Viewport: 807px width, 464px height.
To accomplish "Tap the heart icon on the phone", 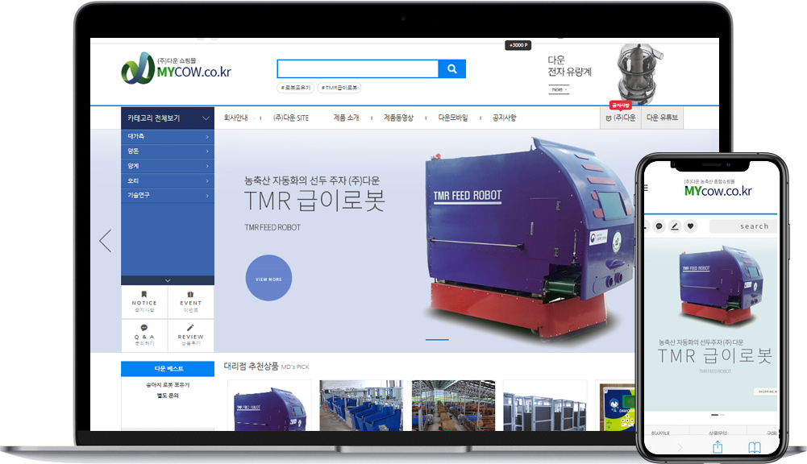I will (x=691, y=226).
